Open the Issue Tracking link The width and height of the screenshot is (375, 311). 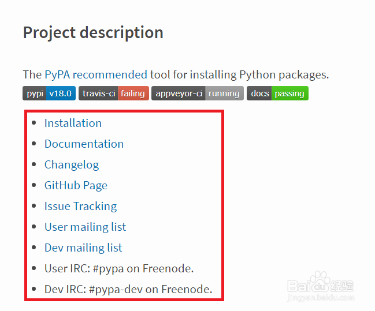pos(80,206)
